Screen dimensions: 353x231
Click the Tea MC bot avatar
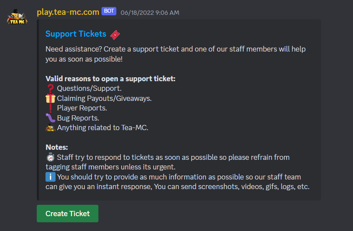[x=17, y=17]
